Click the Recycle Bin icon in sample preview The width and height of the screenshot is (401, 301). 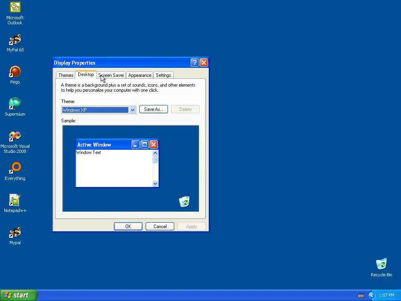184,201
